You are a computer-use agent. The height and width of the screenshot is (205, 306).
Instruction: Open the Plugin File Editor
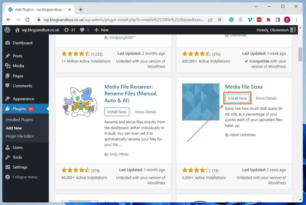[20, 136]
